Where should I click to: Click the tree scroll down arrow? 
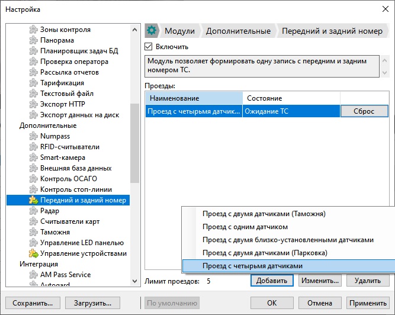135,281
